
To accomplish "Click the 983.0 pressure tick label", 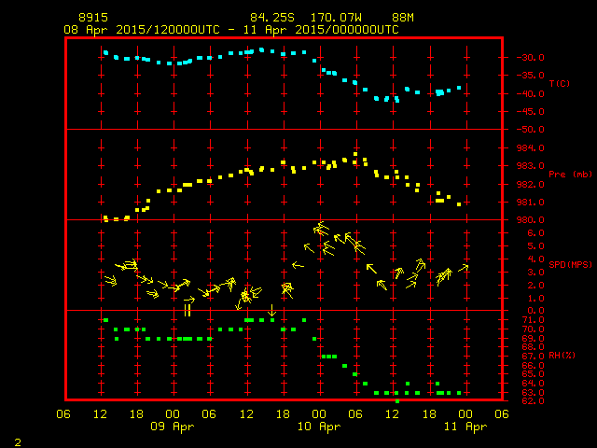I will (531, 166).
